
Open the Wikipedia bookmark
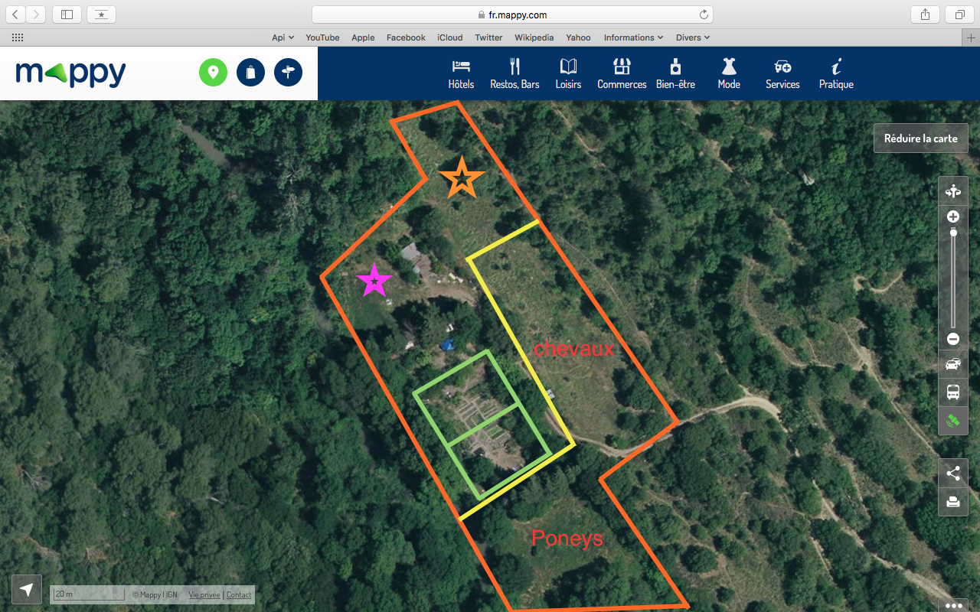click(x=534, y=37)
